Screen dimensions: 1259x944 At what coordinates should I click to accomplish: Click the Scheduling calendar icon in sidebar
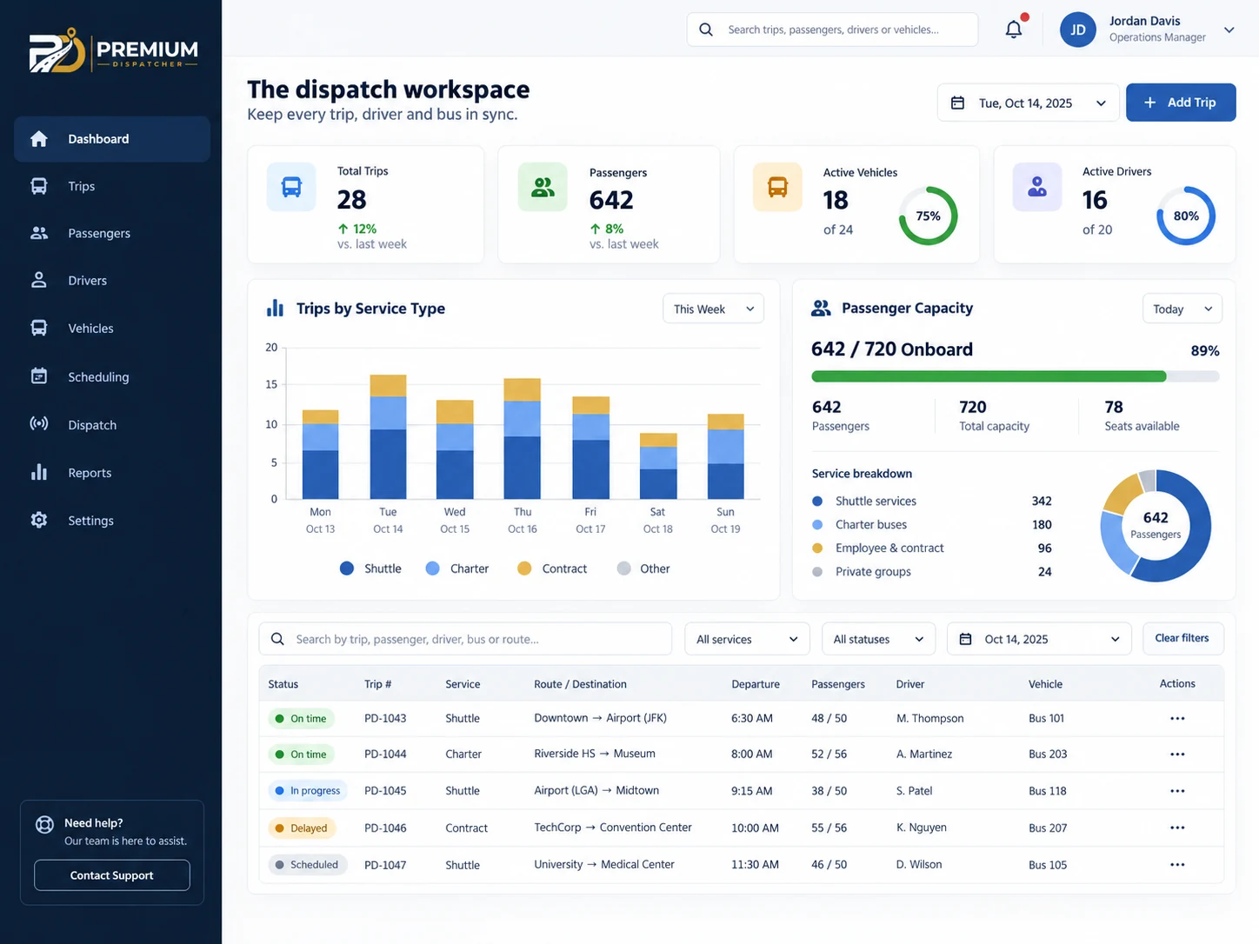pyautogui.click(x=39, y=376)
